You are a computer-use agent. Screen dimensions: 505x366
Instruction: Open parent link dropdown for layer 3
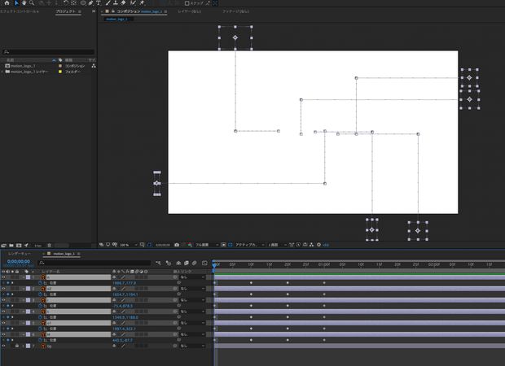[x=192, y=300]
